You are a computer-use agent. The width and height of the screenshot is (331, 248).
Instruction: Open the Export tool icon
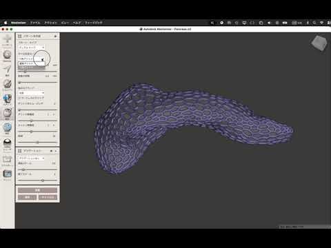[7, 159]
